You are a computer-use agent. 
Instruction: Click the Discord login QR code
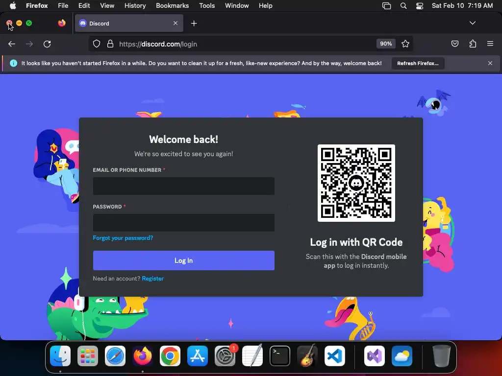click(356, 183)
